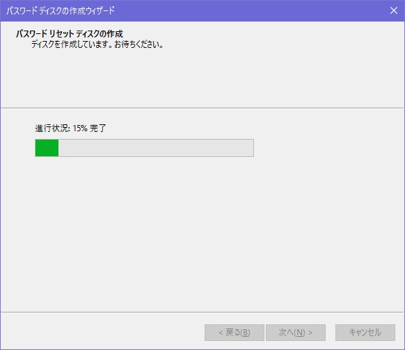
Task: Click the right arrow symbol on 次へ button
Action: click(x=310, y=333)
